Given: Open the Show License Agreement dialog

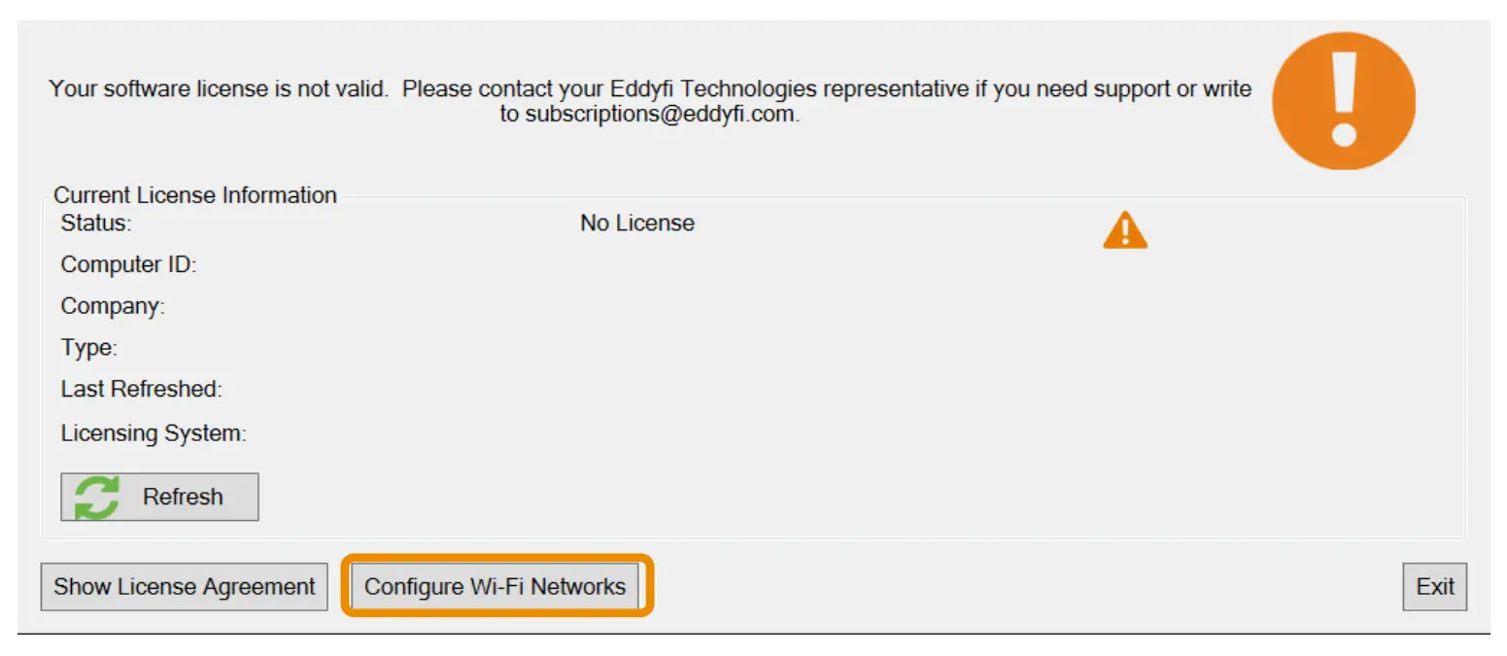Looking at the screenshot, I should [185, 587].
